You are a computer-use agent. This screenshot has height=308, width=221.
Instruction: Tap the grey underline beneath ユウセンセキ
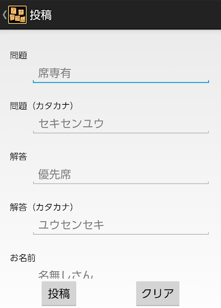[x=121, y=233]
